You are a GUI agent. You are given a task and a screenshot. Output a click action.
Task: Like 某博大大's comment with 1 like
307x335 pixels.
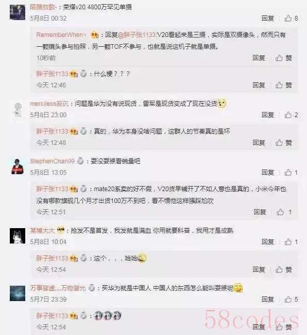tap(291, 242)
